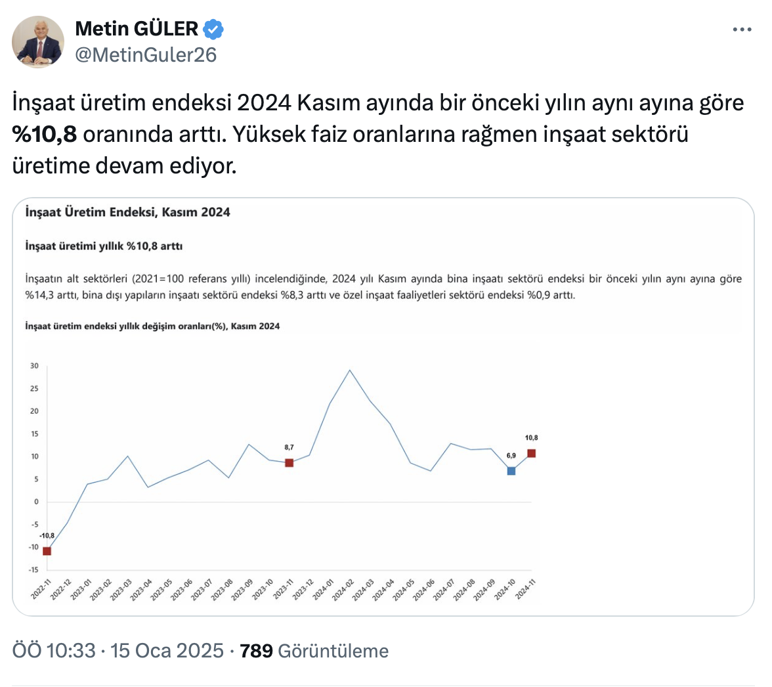Click the heading "İnşaat Üretim Endeksi, Kasım 2024"
772x687 pixels.
click(127, 212)
